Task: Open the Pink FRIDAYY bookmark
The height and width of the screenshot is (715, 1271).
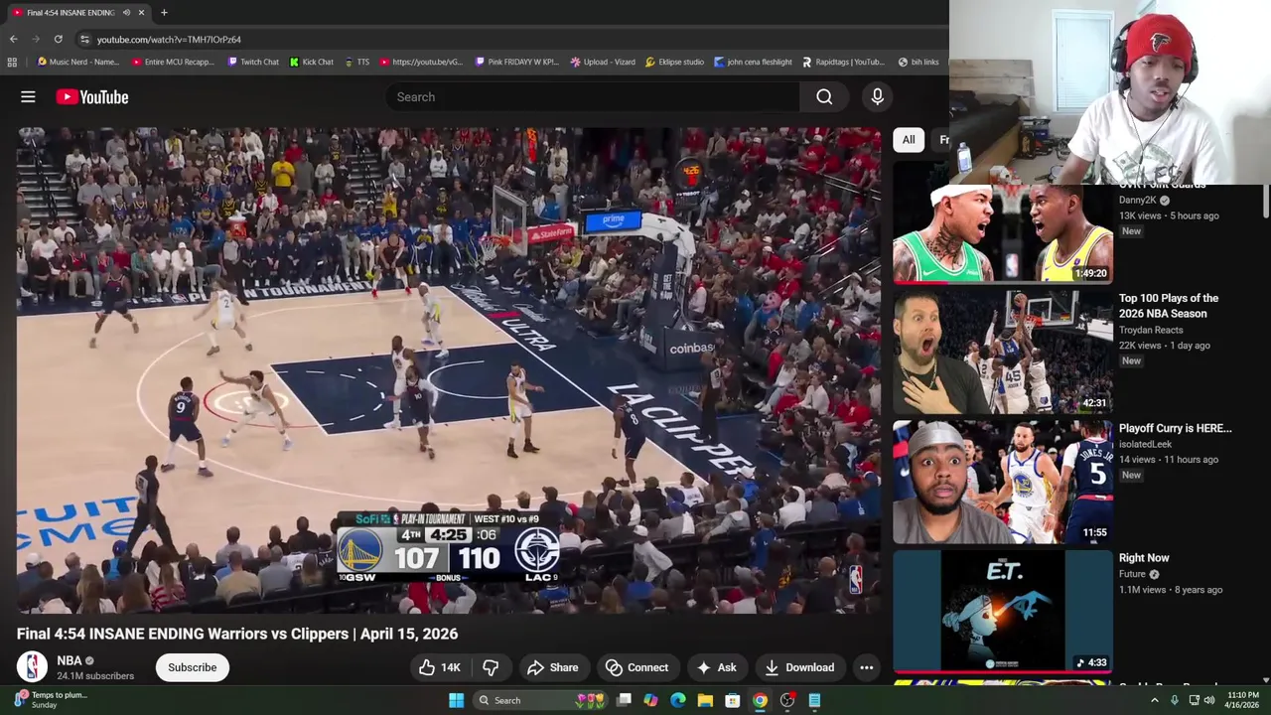Action: pyautogui.click(x=517, y=62)
